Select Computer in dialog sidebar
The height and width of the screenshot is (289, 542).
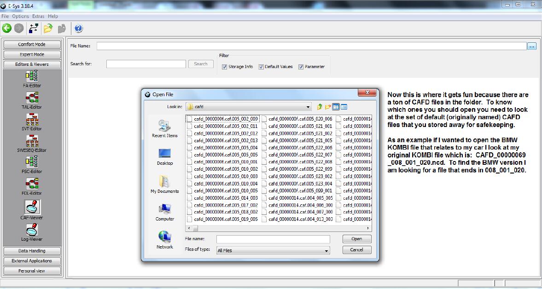click(164, 212)
